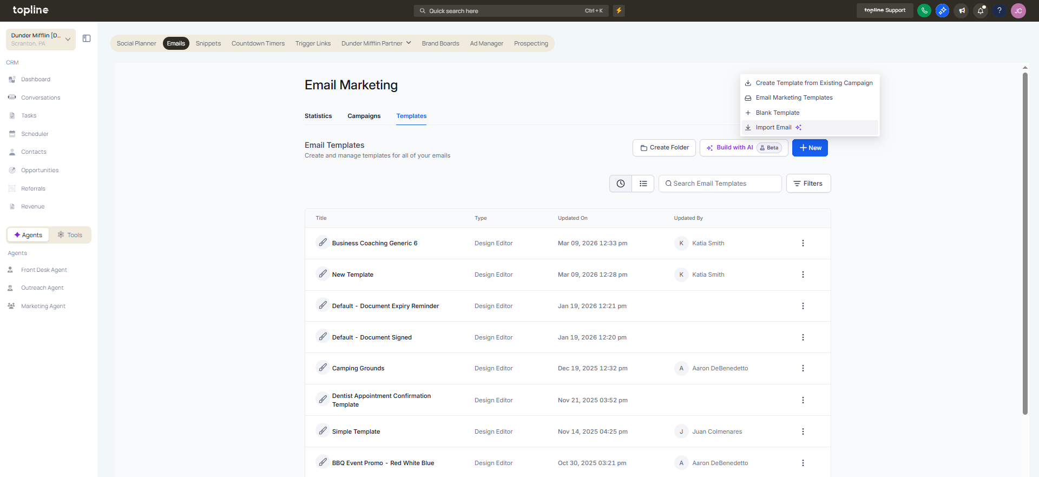
Task: Open the Statistics tab
Action: 318,116
